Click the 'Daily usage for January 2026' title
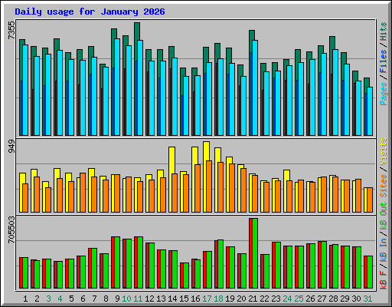 point(90,12)
